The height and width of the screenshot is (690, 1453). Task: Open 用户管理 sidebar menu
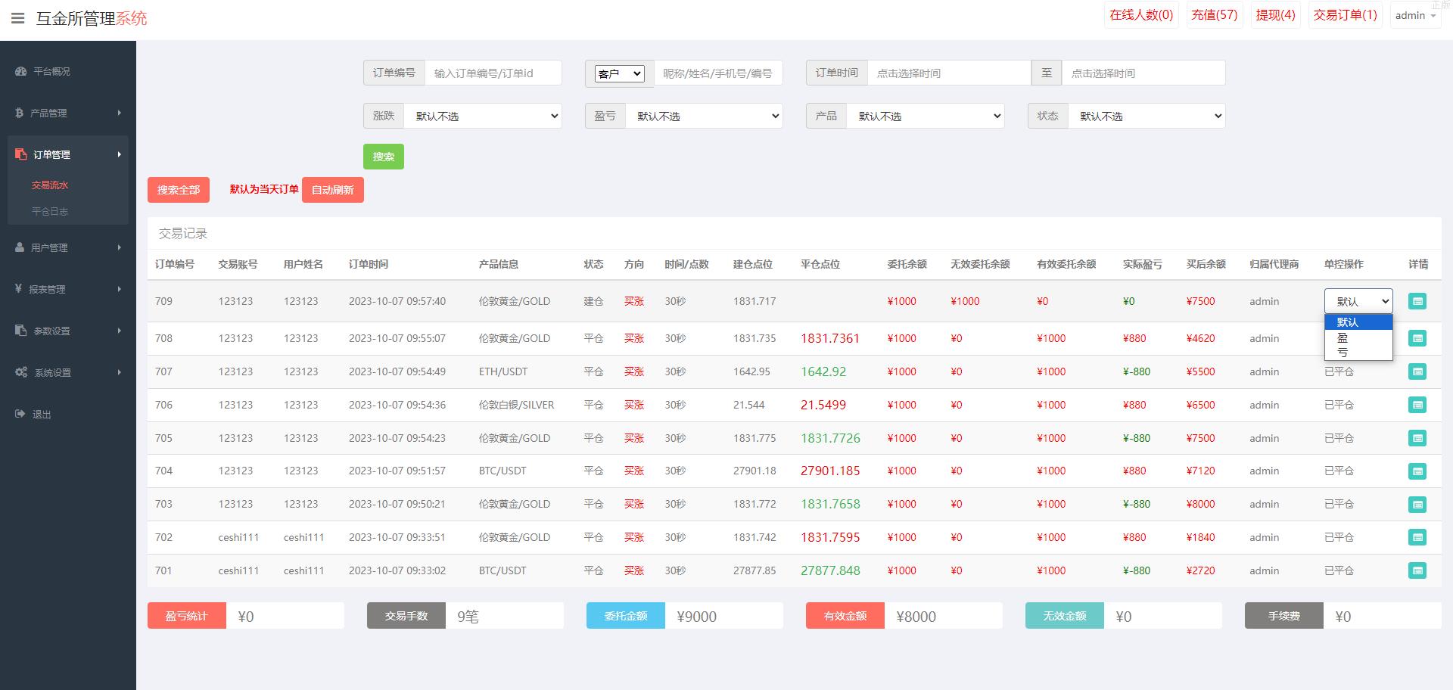[68, 247]
